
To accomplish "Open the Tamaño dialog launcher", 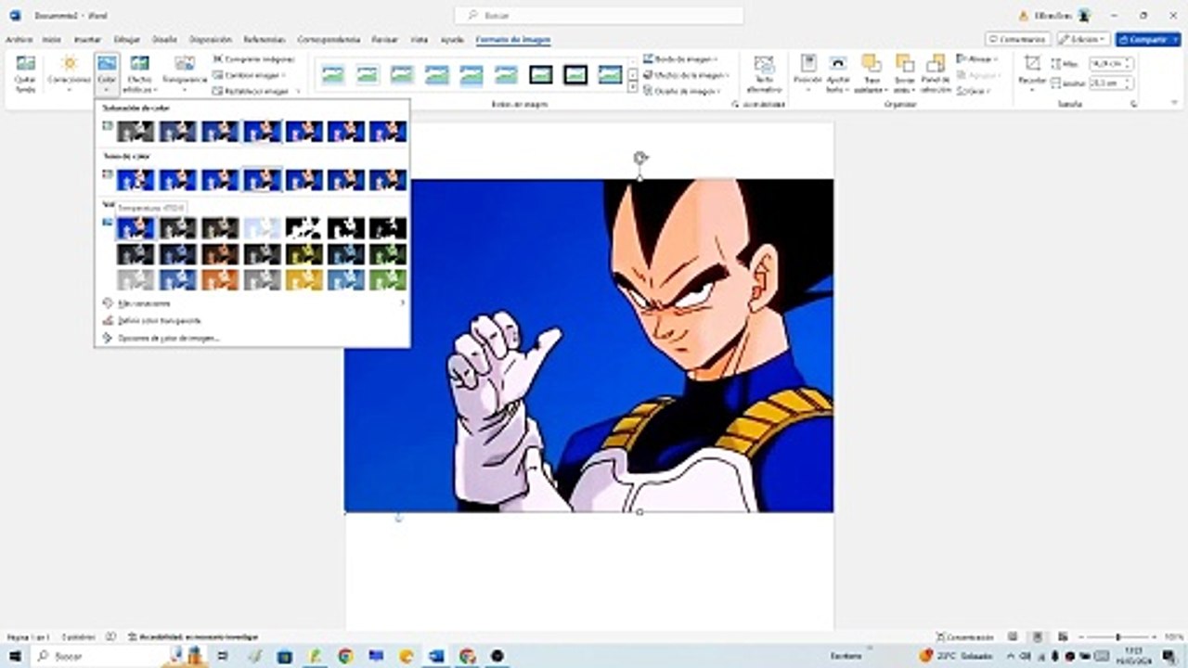I will pyautogui.click(x=1133, y=105).
